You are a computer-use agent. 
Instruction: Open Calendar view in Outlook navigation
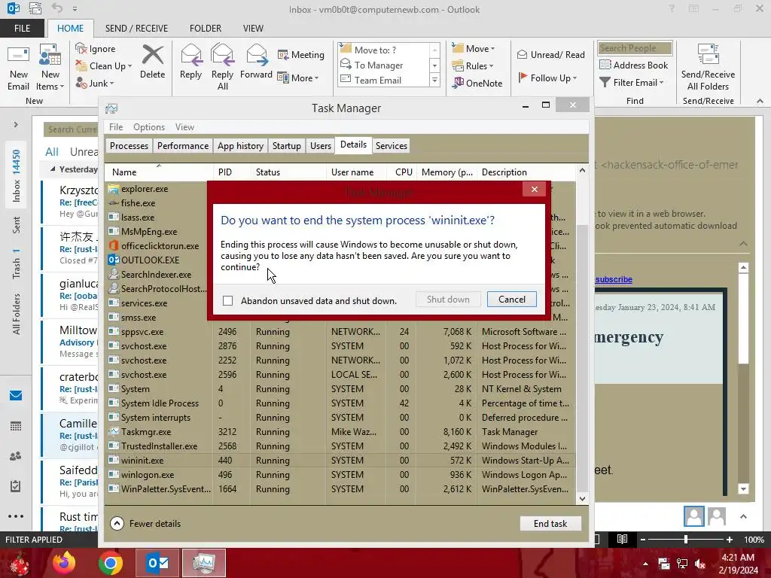pyautogui.click(x=16, y=426)
